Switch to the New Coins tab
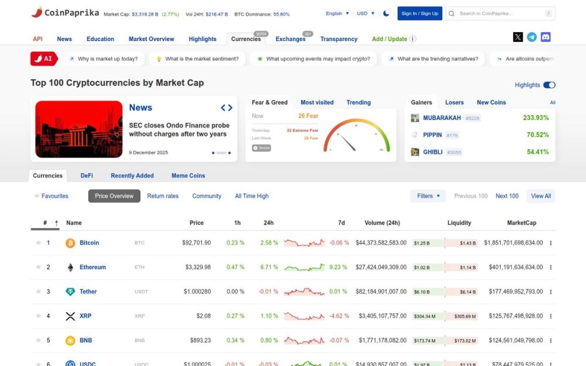586x366 pixels. pyautogui.click(x=491, y=102)
